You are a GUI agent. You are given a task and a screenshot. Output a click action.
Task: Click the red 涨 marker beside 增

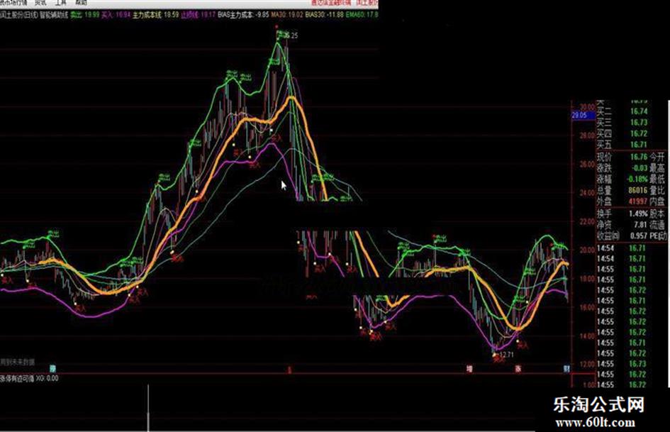coord(518,369)
